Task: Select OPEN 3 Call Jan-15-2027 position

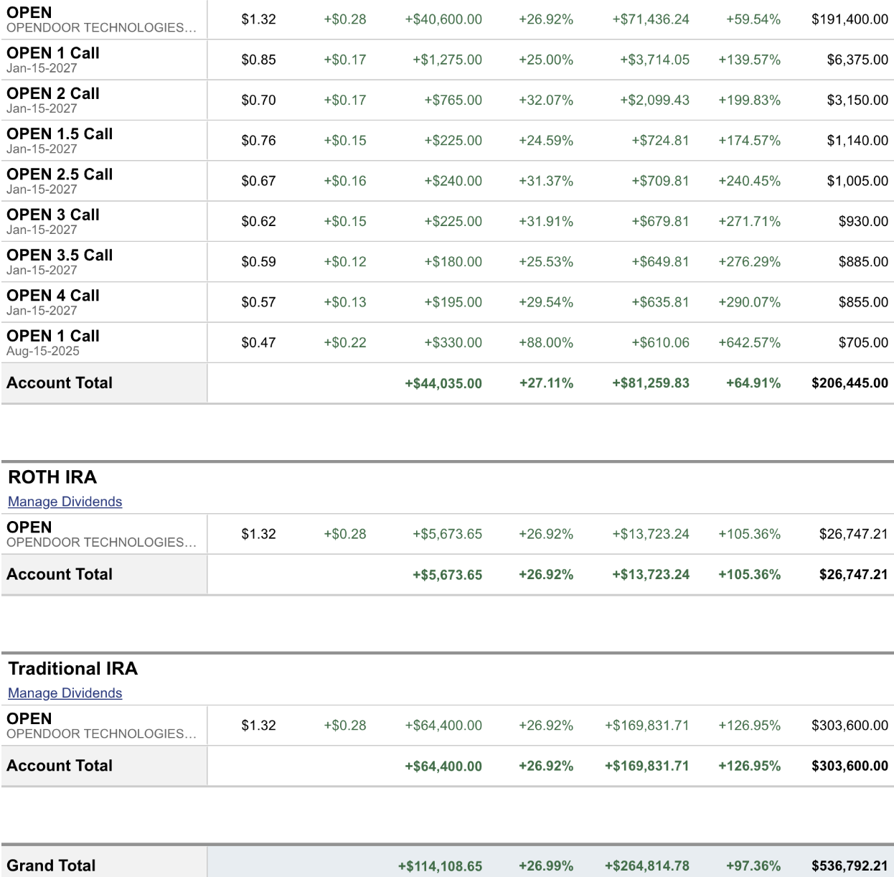Action: tap(53, 221)
